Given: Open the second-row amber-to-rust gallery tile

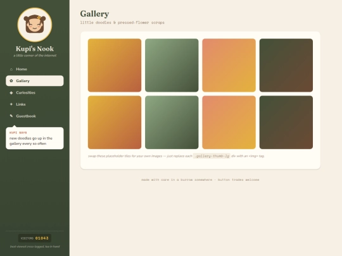Looking at the screenshot, I should 115,123.
